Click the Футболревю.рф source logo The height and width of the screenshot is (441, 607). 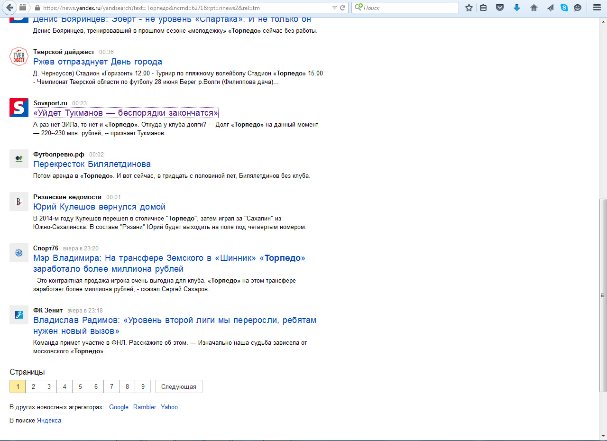[19, 159]
